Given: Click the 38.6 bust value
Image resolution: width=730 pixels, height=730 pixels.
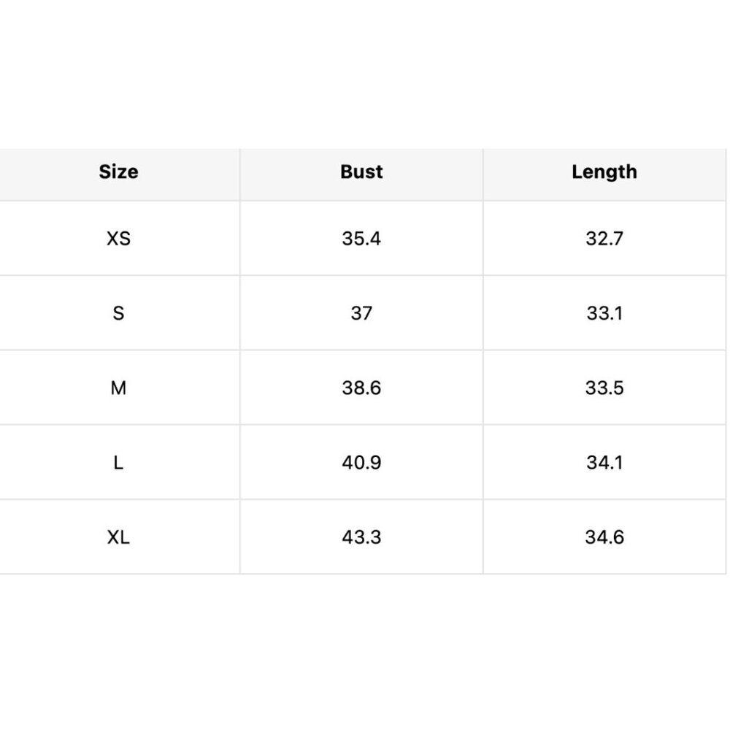Looking at the screenshot, I should point(361,388).
